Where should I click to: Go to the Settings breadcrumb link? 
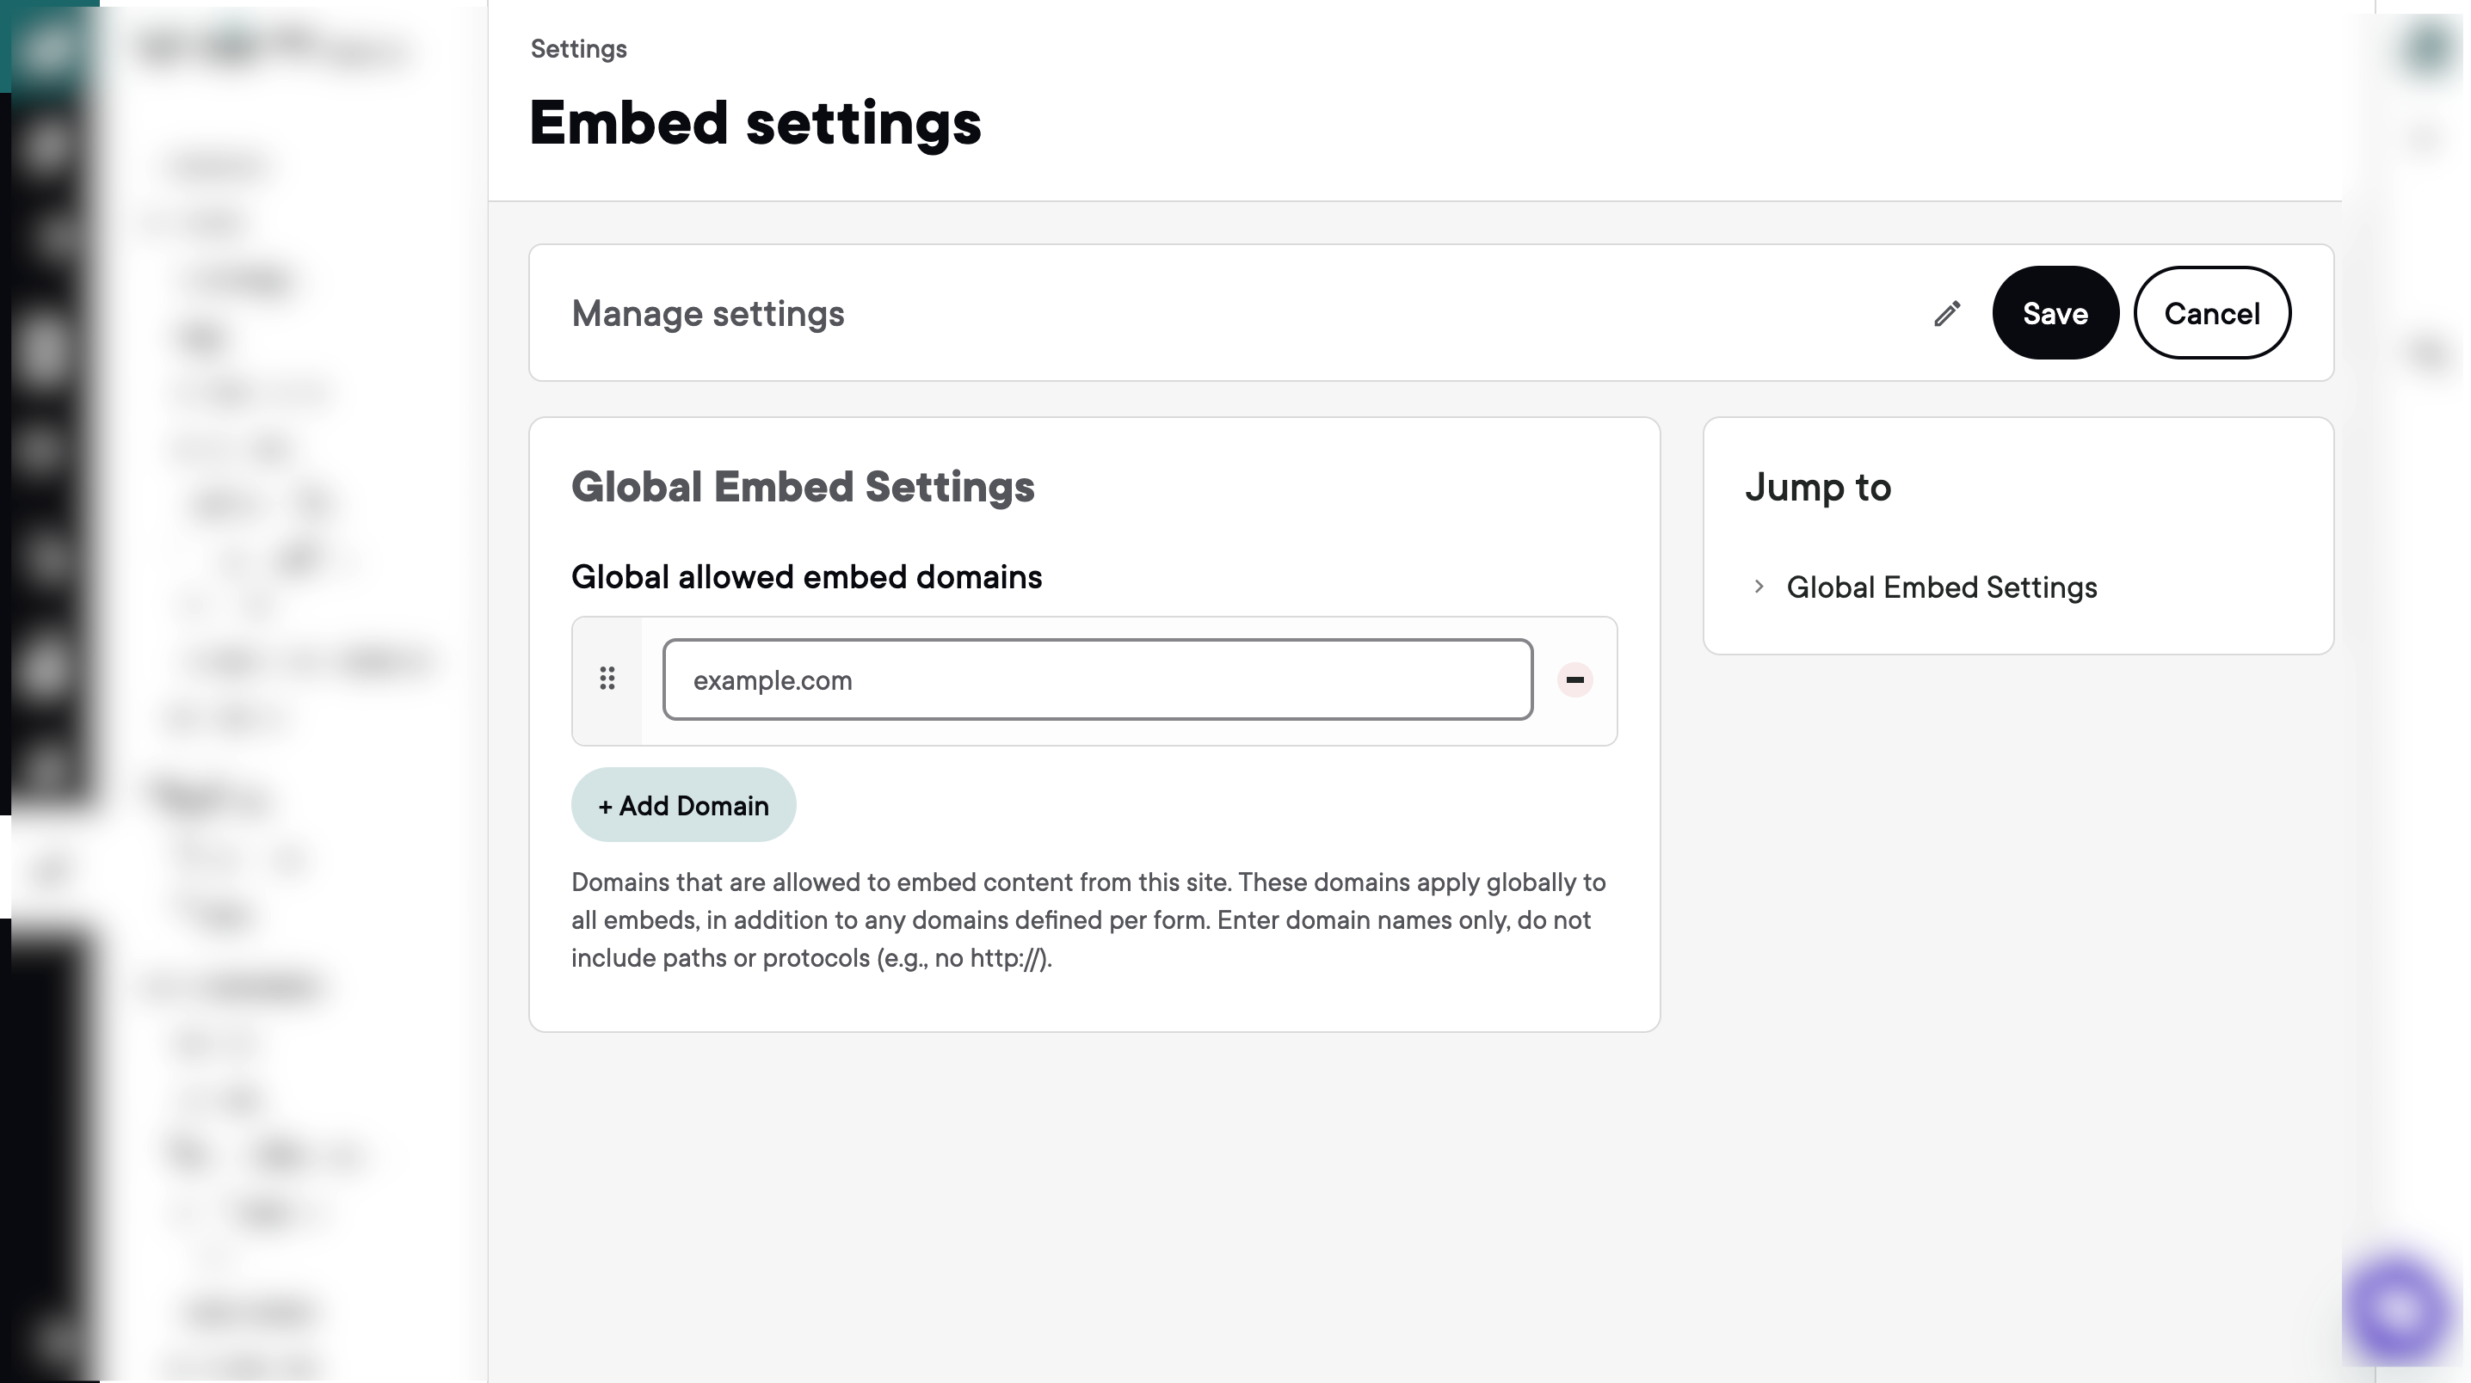pyautogui.click(x=578, y=49)
